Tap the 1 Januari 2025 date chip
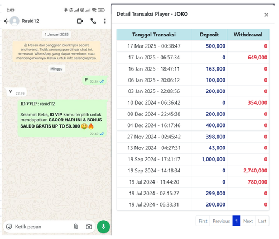This screenshot has height=239, width=279. pyautogui.click(x=56, y=34)
